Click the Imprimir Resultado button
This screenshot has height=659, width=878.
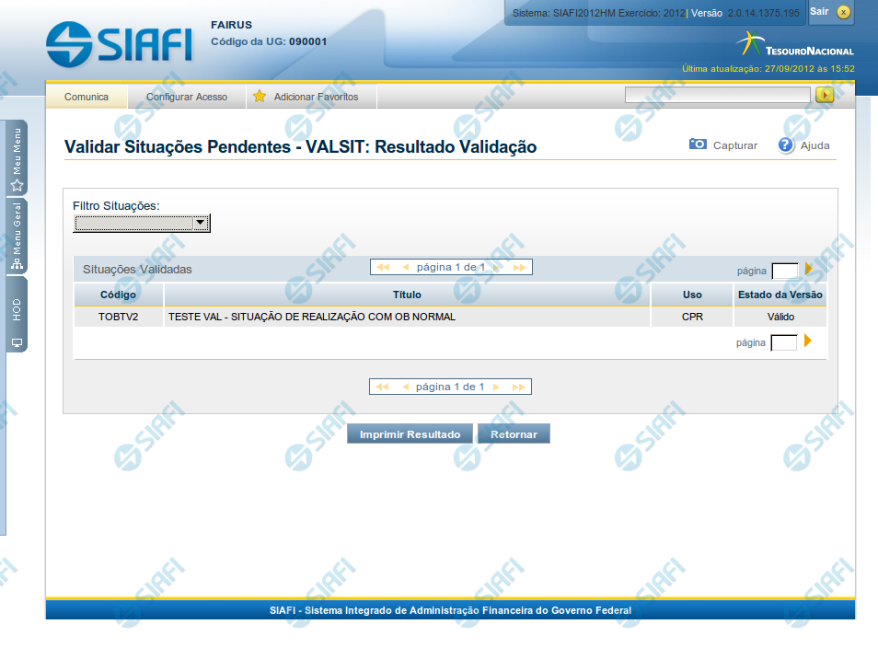410,434
